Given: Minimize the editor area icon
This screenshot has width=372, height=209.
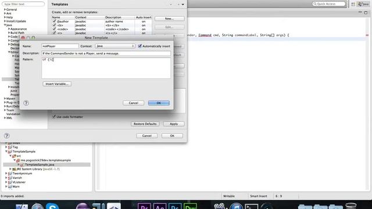Looking at the screenshot, I should pos(360,12).
